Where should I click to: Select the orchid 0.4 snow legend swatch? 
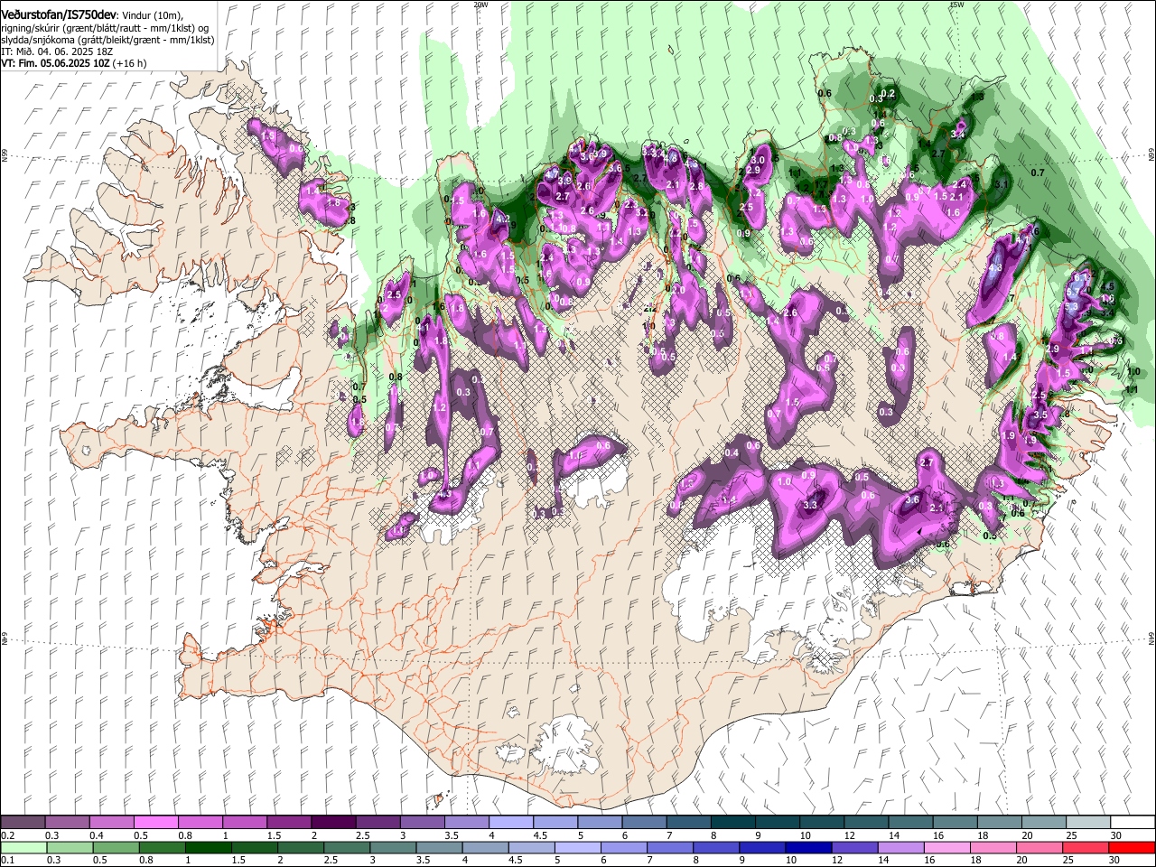112,822
